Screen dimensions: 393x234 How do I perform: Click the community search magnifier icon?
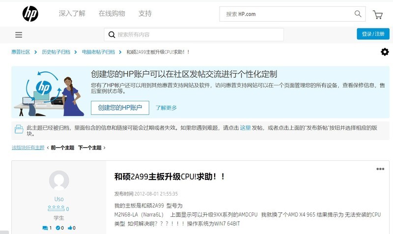pyautogui.click(x=112, y=34)
